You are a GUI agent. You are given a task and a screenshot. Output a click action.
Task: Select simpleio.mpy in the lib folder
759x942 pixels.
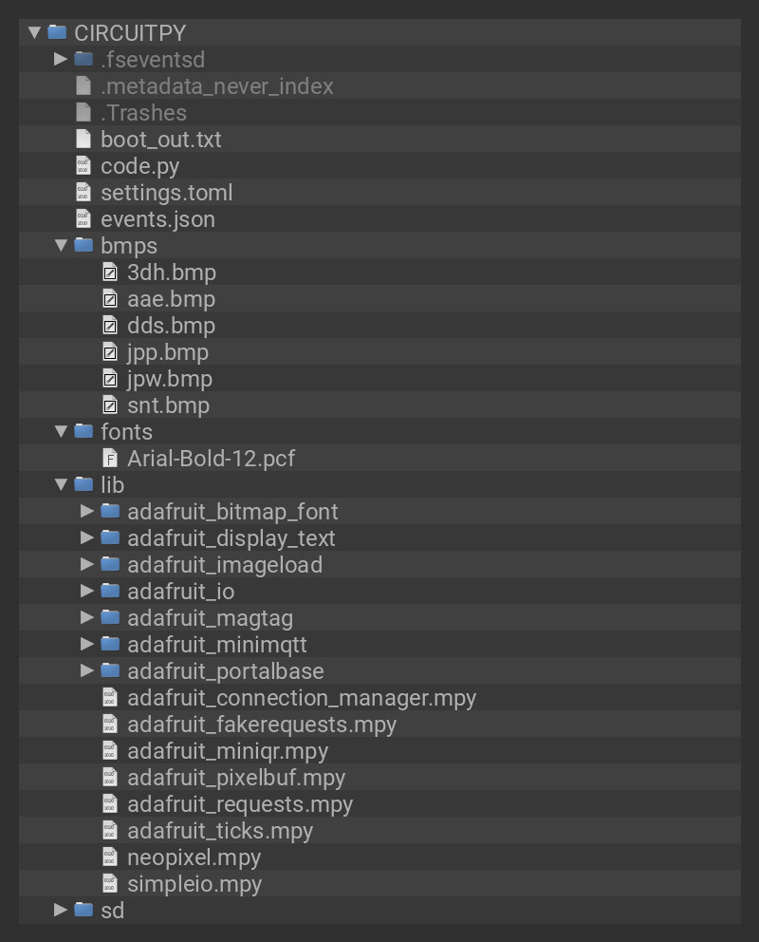194,884
